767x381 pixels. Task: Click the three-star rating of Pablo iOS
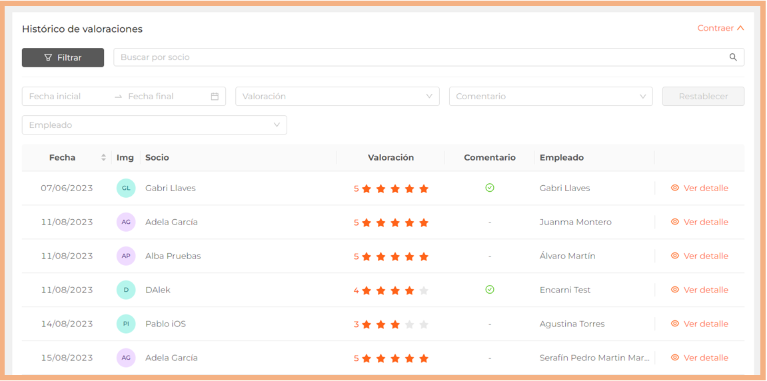pyautogui.click(x=391, y=324)
